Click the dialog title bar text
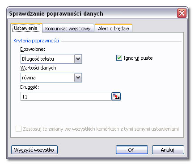 click(56, 13)
